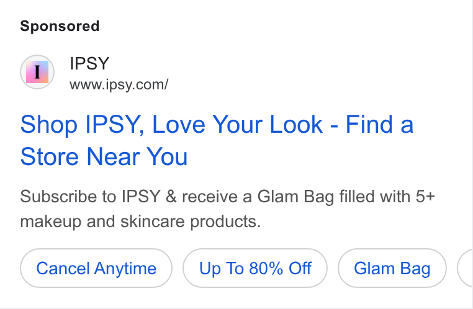Click the www.ipsy.com/ URL text
The height and width of the screenshot is (309, 473).
(119, 85)
